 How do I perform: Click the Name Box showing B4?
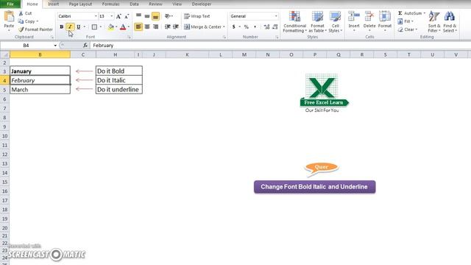pos(26,46)
